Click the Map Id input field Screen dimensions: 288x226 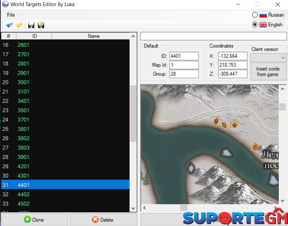184,65
